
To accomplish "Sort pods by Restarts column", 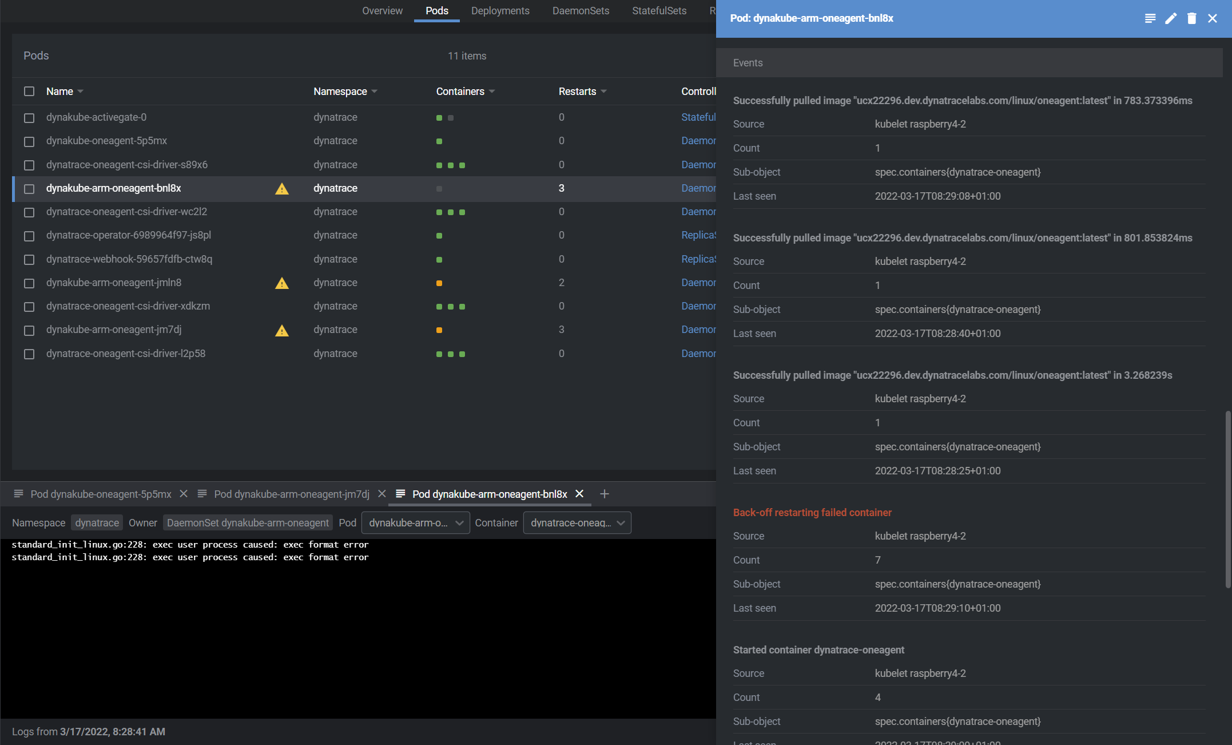I will 582,92.
